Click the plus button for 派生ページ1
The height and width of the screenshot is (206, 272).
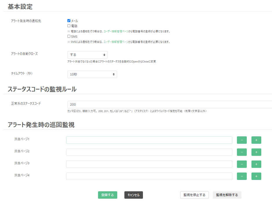[x=256, y=140]
